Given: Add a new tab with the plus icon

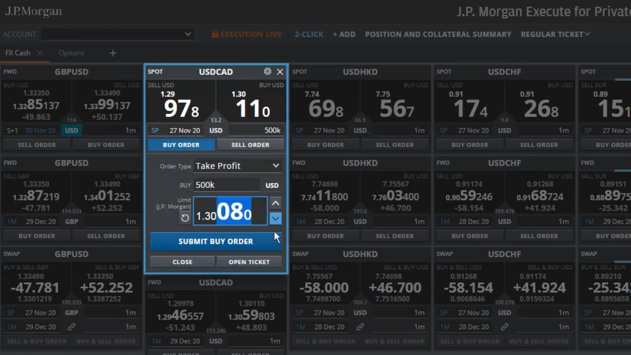Looking at the screenshot, I should [113, 53].
